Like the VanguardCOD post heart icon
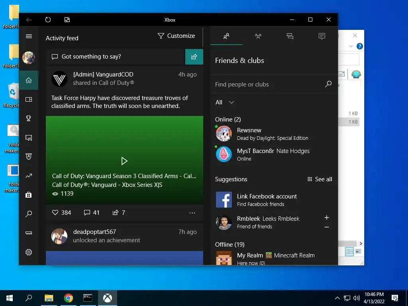The height and width of the screenshot is (306, 408). point(55,213)
